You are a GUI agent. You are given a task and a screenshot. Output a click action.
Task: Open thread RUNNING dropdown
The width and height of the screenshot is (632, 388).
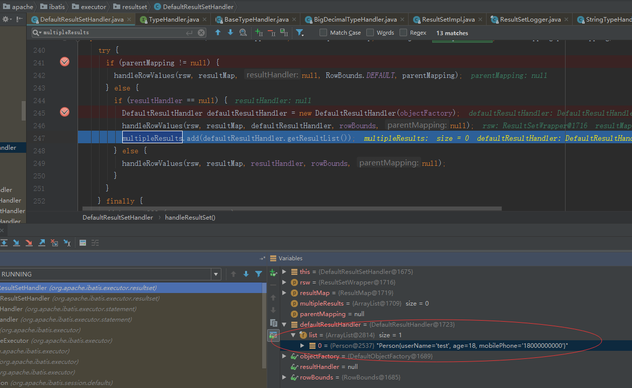coord(216,274)
